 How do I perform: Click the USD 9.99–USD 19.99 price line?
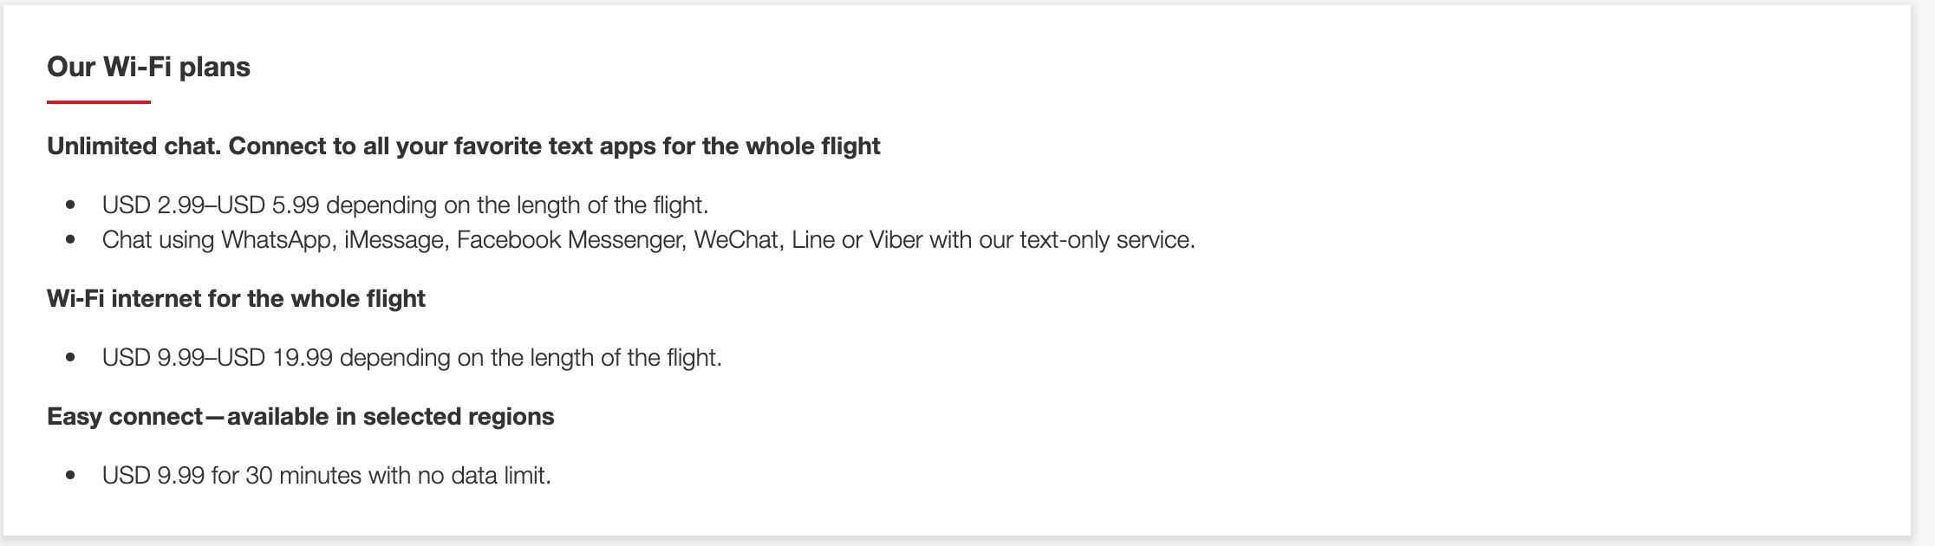412,358
